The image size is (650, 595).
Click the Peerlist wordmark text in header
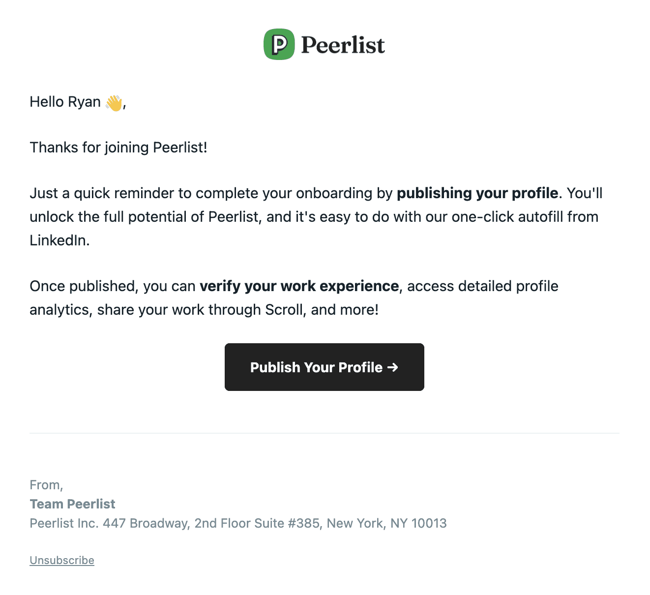(343, 45)
